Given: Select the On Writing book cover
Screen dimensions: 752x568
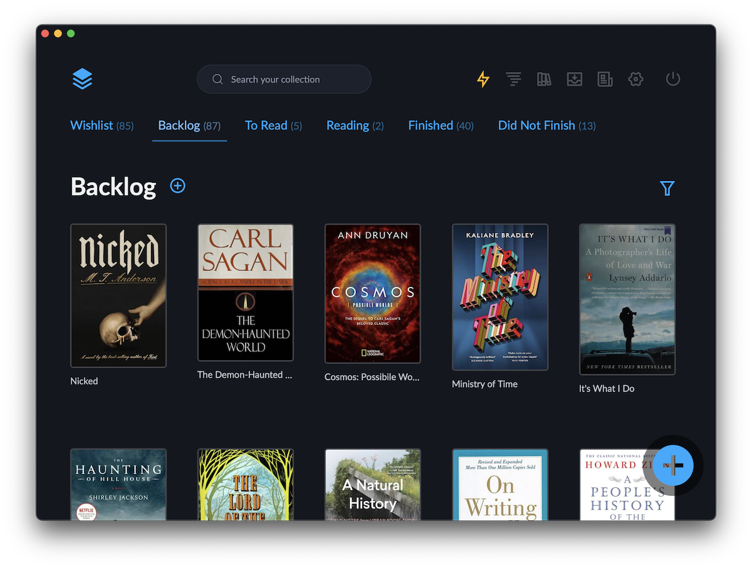Looking at the screenshot, I should coord(500,484).
